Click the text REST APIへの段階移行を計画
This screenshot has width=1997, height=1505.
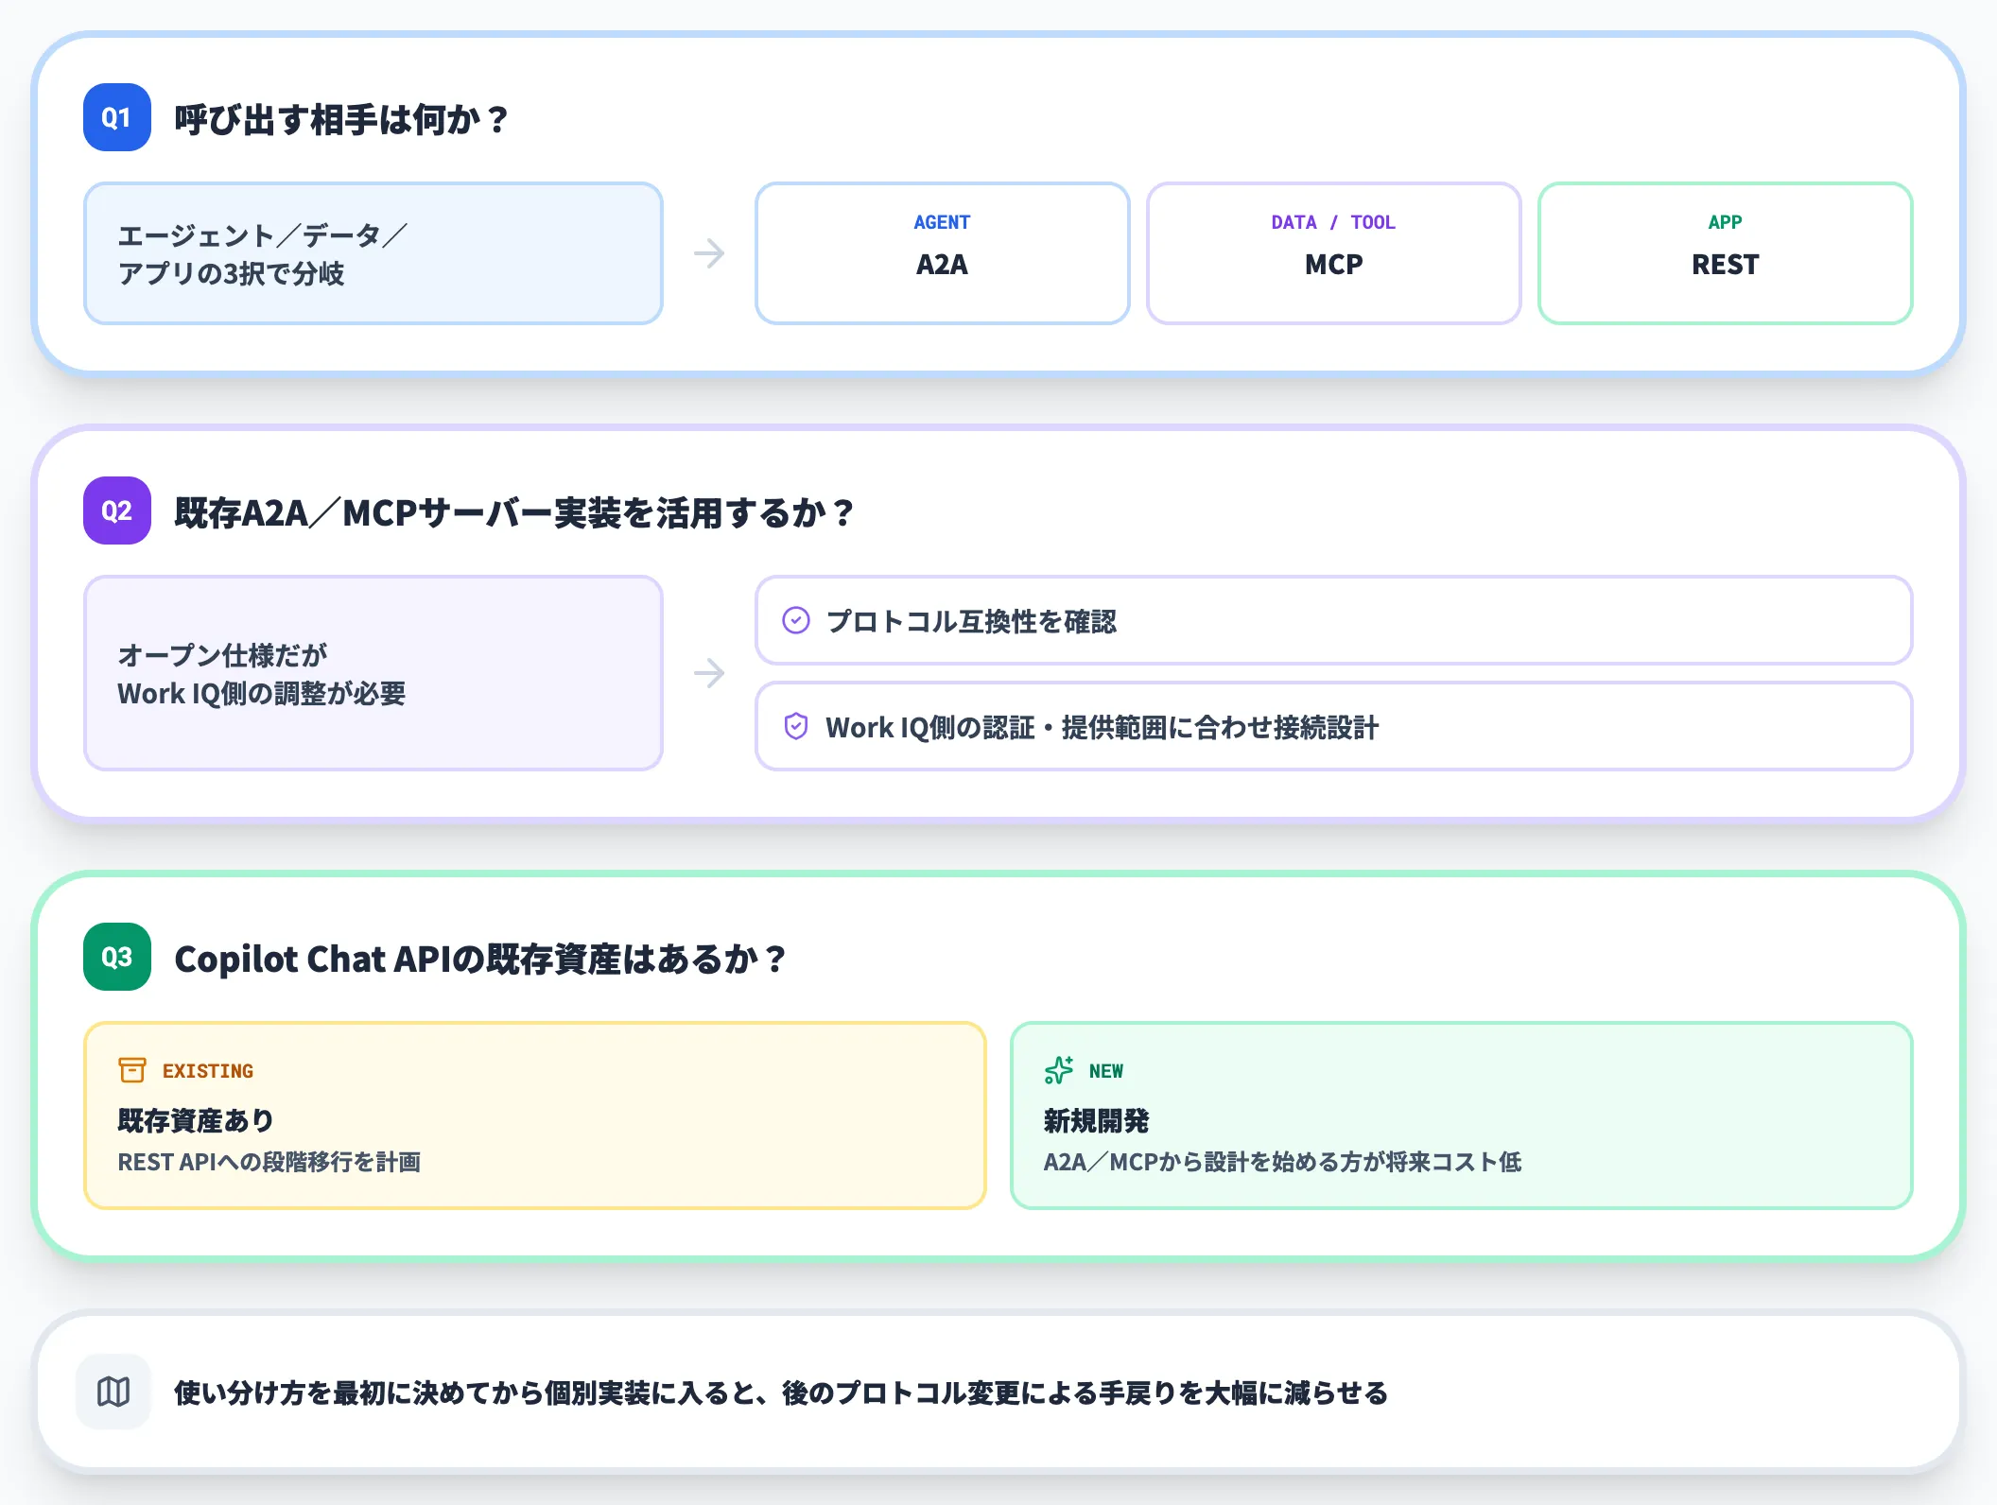269,1162
